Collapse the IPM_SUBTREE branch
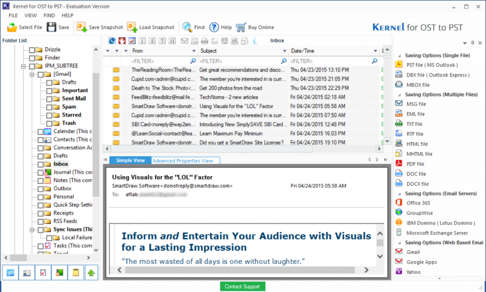This screenshot has height=292, width=486. click(23, 66)
